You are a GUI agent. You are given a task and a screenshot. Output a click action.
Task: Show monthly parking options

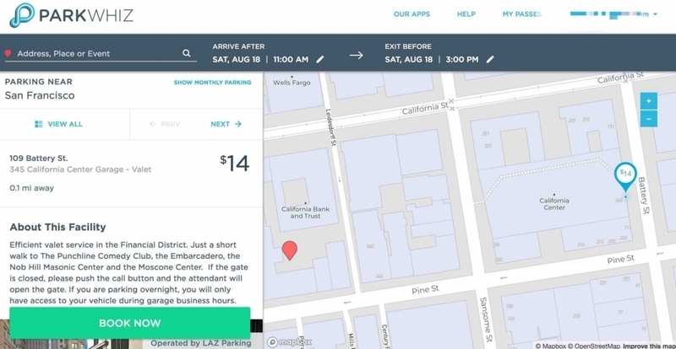tap(213, 83)
